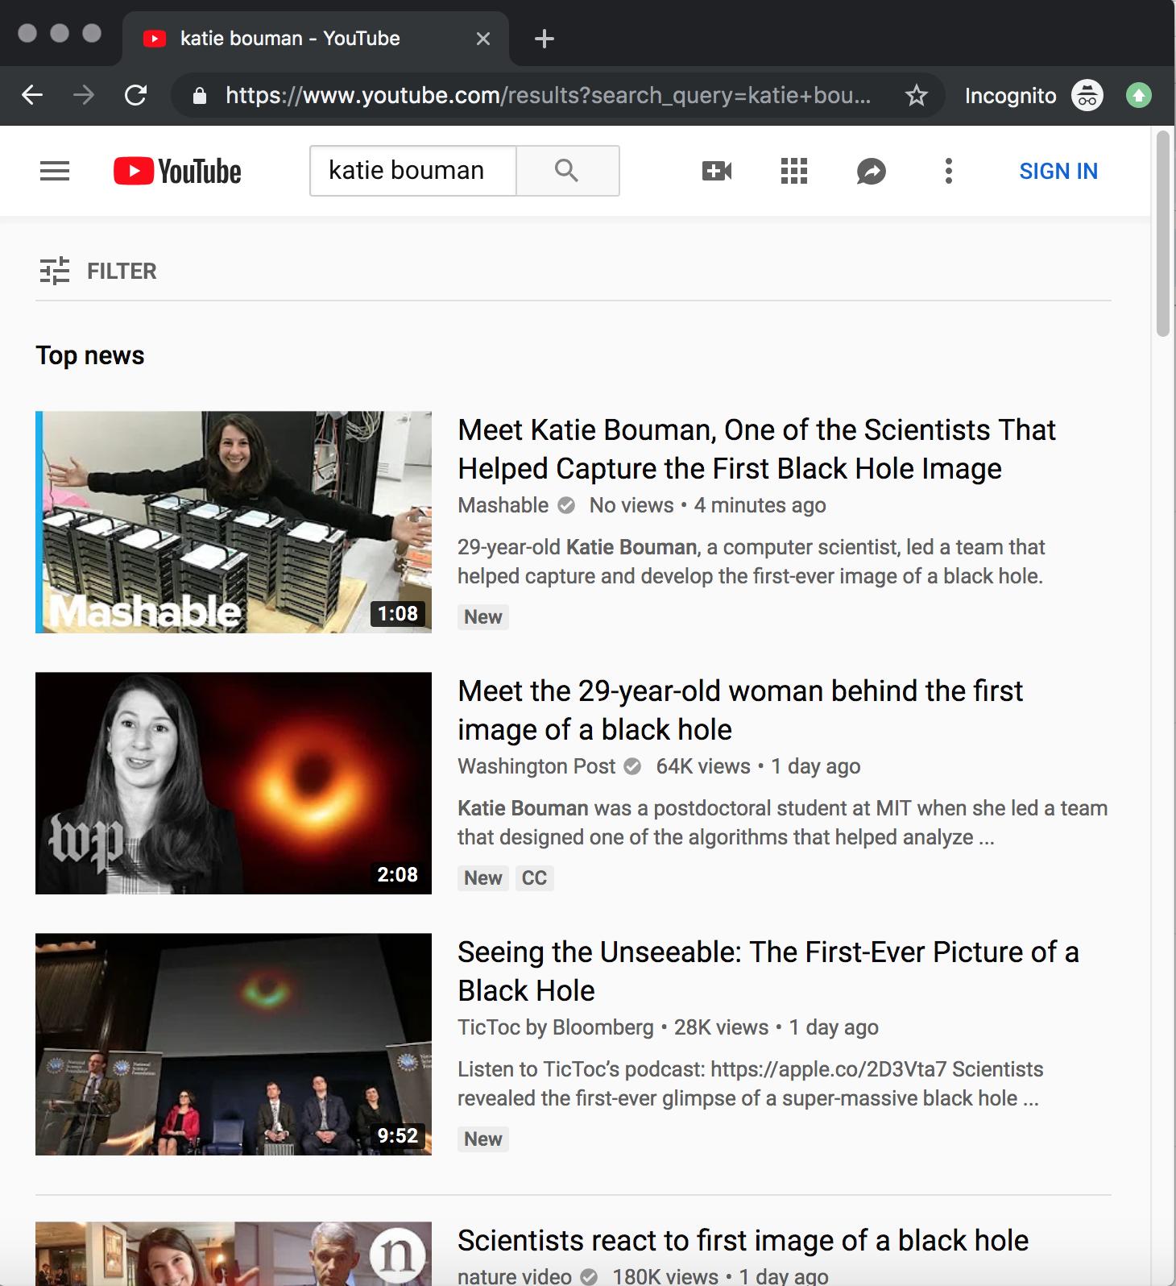The image size is (1176, 1286).
Task: Click the SIGN IN link
Action: pos(1058,171)
